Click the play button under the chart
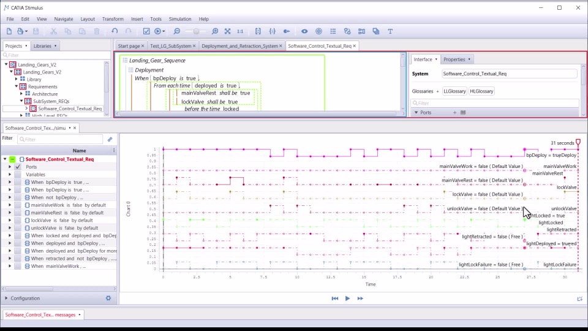Viewport: 588px width, 331px height. (348, 299)
